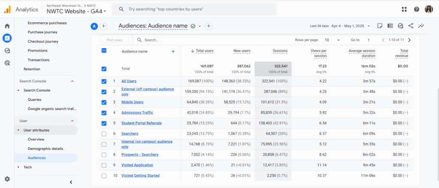Open Purchase journey report

click(x=42, y=32)
